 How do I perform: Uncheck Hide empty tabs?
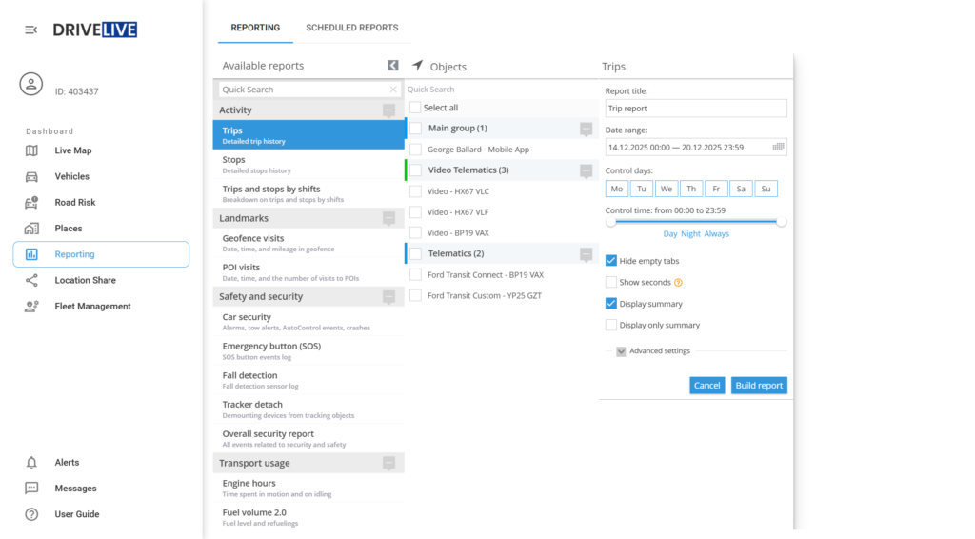(x=611, y=261)
